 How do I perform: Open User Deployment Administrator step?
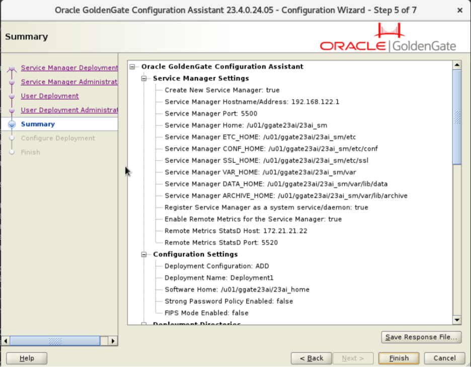coord(69,110)
